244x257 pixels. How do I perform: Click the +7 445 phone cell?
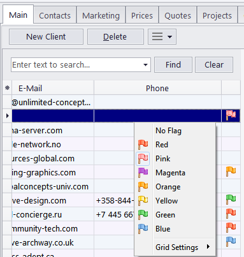pos(114,214)
